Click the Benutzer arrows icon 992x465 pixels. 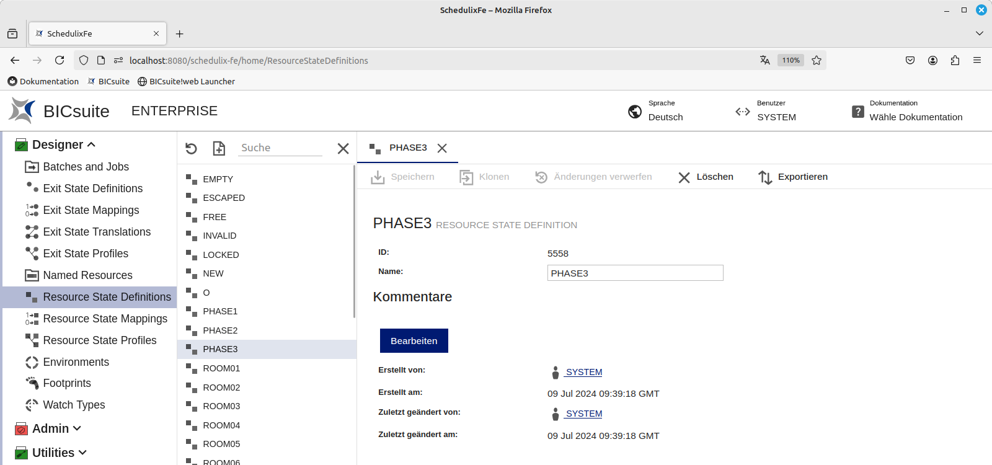click(742, 112)
